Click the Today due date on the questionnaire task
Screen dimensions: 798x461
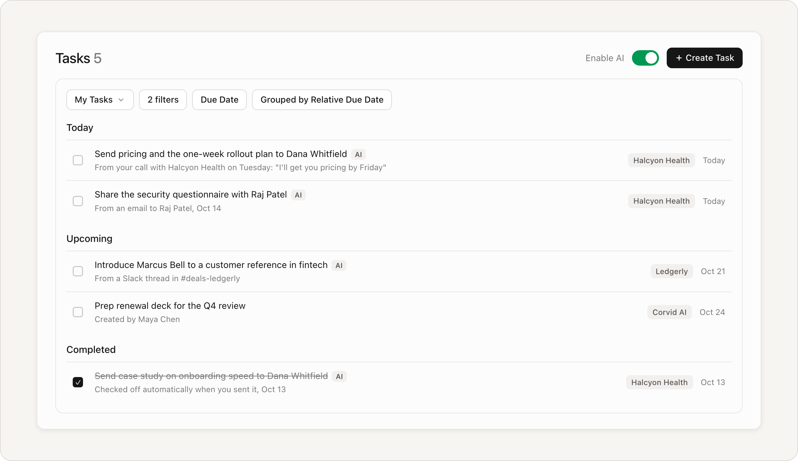tap(714, 201)
